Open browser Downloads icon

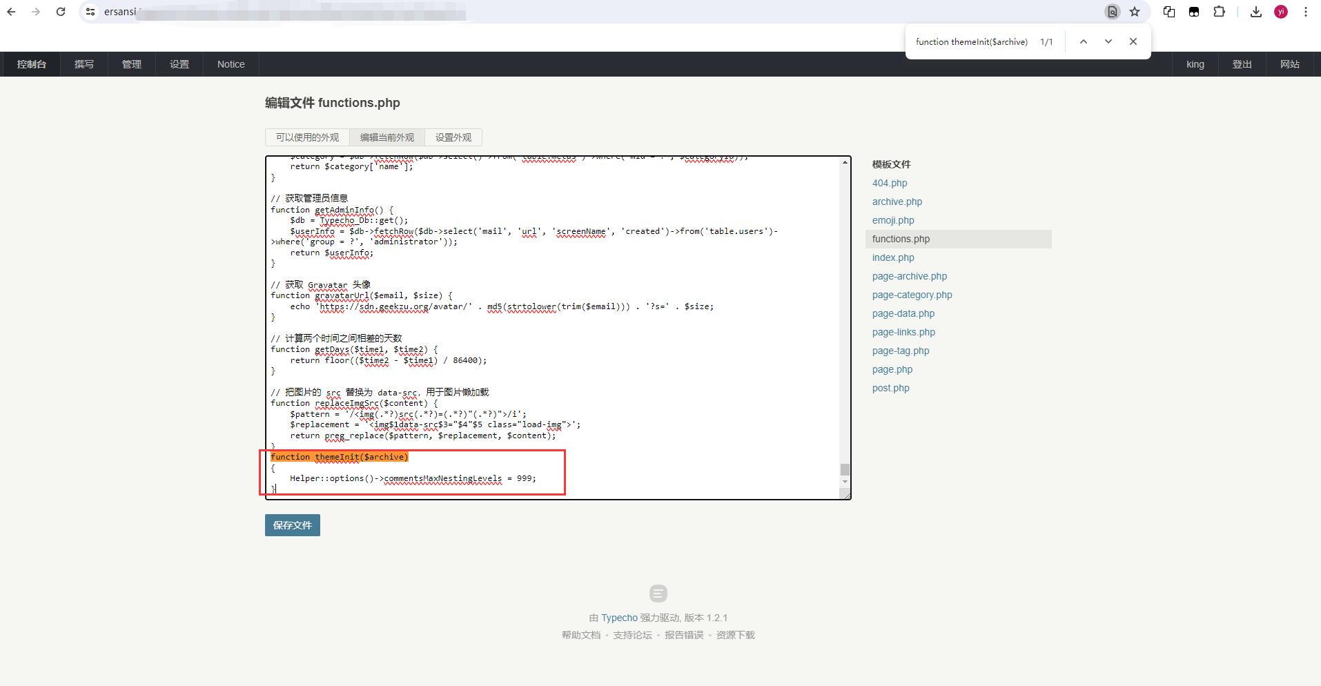click(1256, 12)
